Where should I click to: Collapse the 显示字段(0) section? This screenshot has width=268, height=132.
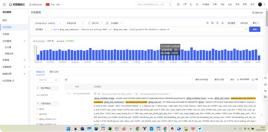pos(38,88)
